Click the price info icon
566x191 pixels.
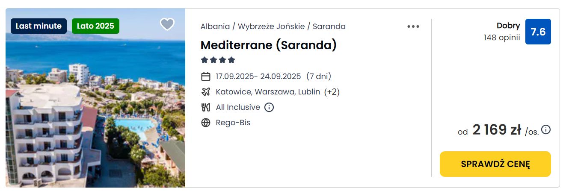point(546,129)
